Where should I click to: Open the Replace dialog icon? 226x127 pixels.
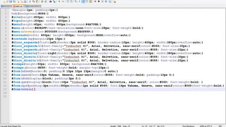click(x=54, y=1)
